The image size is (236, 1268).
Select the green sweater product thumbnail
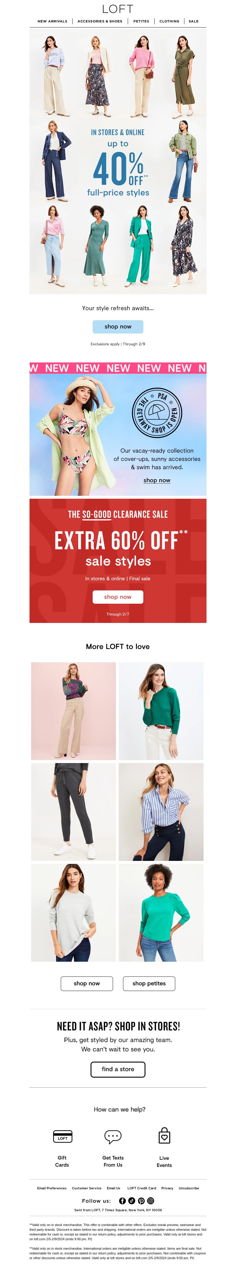tap(161, 711)
